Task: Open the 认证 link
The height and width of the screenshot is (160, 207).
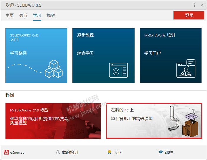Action: (x=117, y=152)
